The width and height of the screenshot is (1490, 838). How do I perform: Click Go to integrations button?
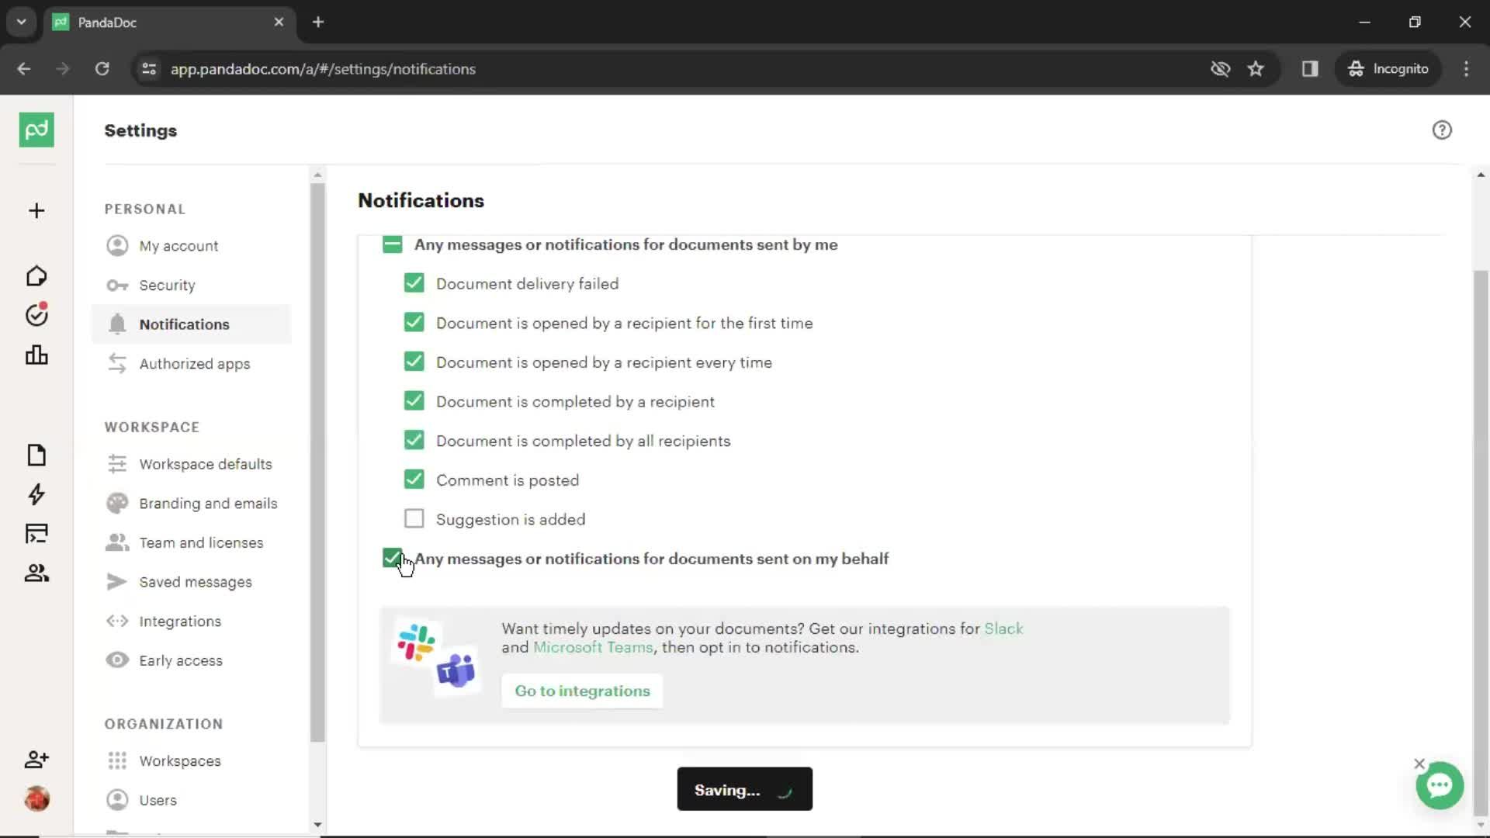pyautogui.click(x=581, y=691)
